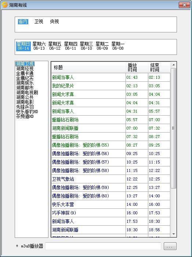The image size is (192, 257).
Task: Select 巧手神探 (9) program row
Action: (x=111, y=213)
